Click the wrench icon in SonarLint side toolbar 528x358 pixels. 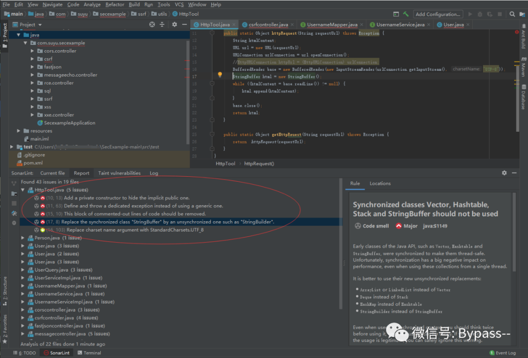(14, 213)
